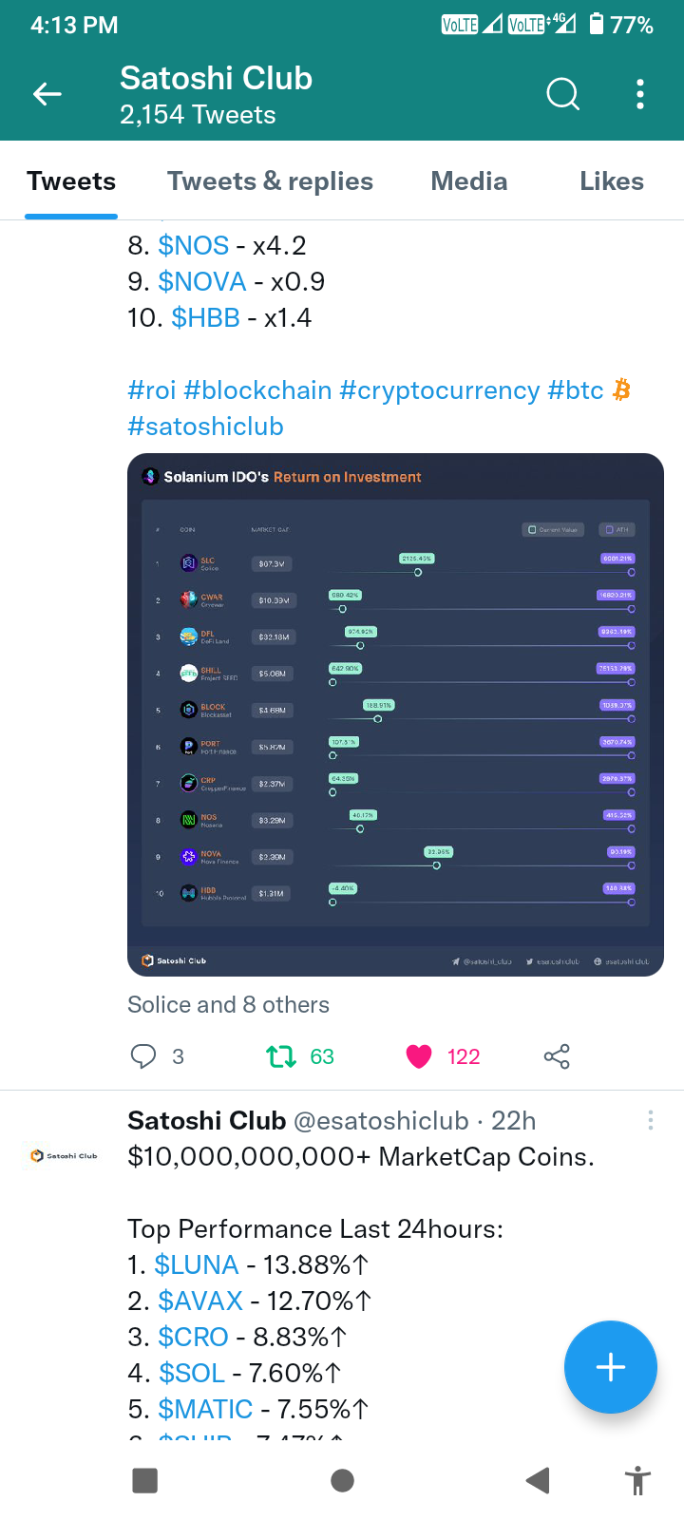Tap the reply speech bubble icon
Image resolution: width=684 pixels, height=1520 pixels.
[x=143, y=1056]
